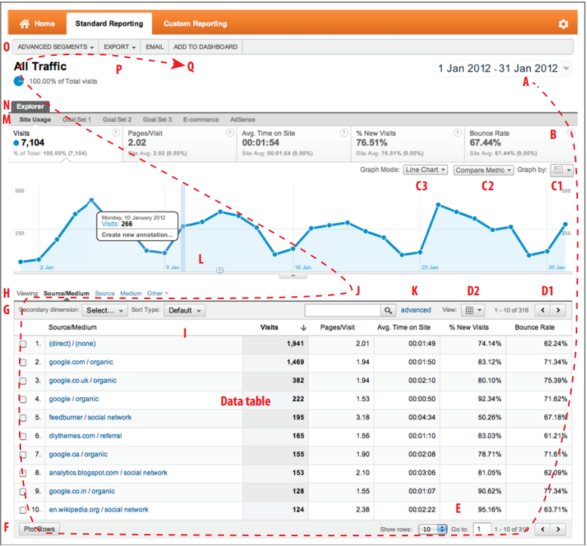The image size is (587, 546).
Task: Open the E-commerce metrics tab
Action: point(200,119)
